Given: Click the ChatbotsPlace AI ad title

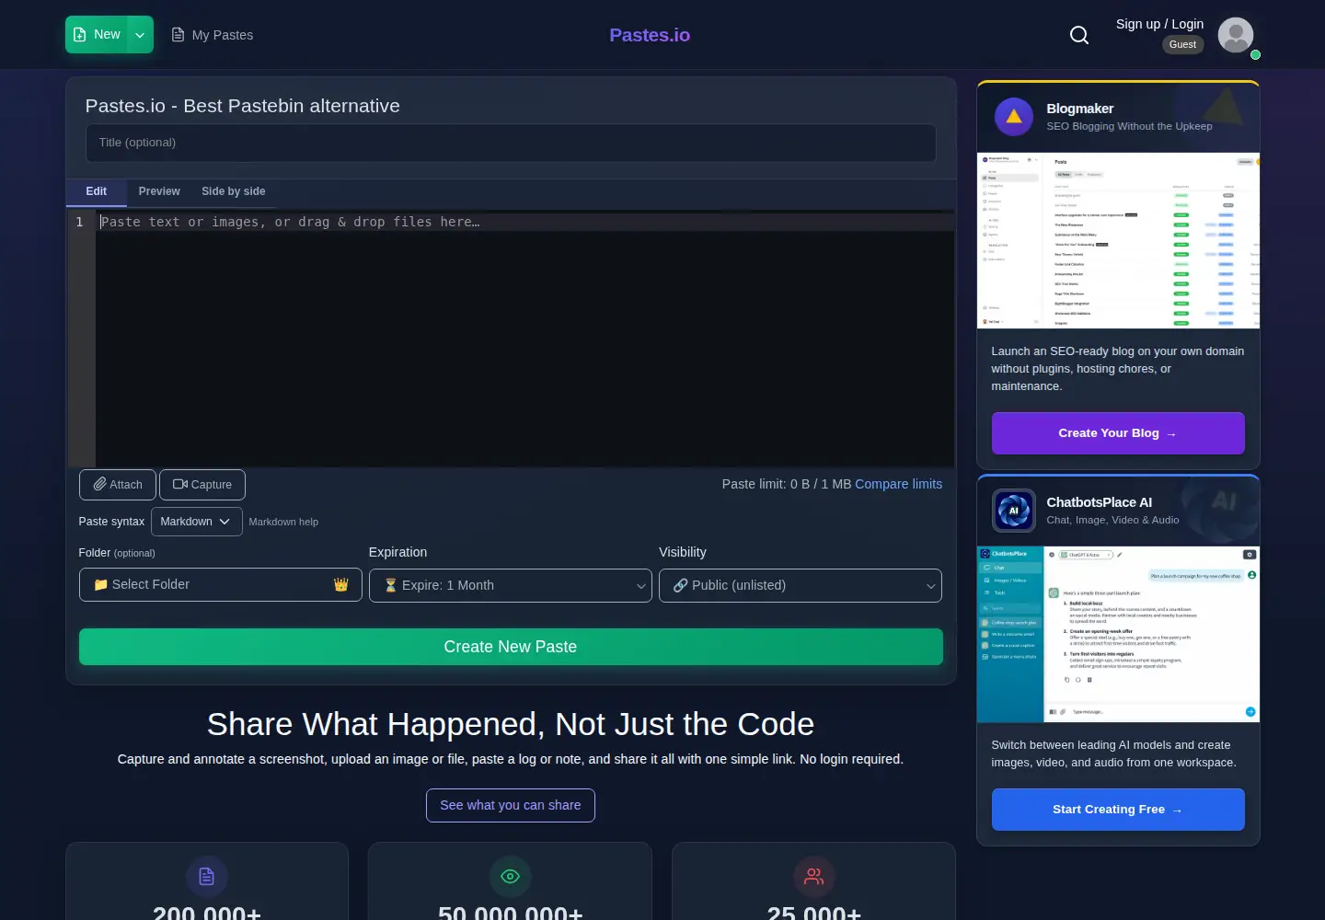Looking at the screenshot, I should (1100, 502).
